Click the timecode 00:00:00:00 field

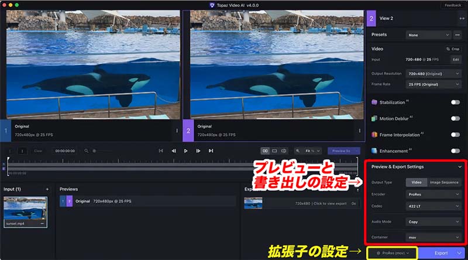[65, 151]
